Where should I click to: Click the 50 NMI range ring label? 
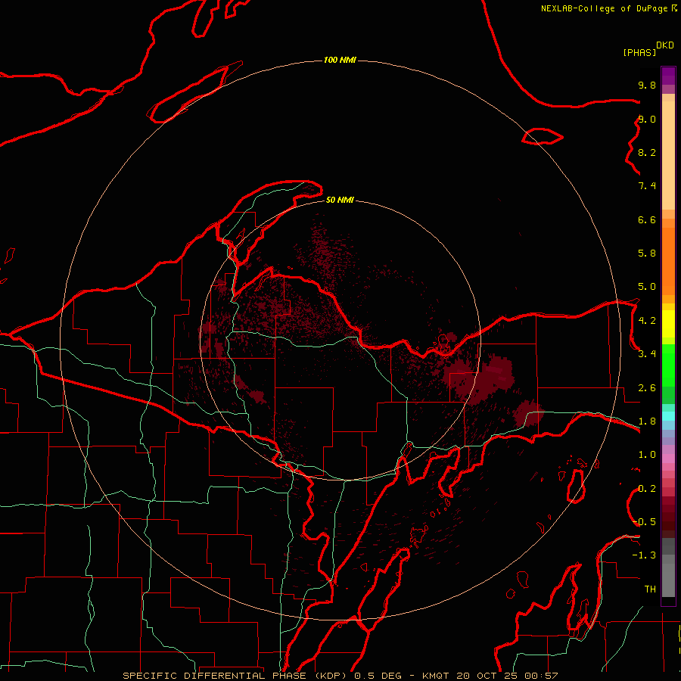coord(340,200)
